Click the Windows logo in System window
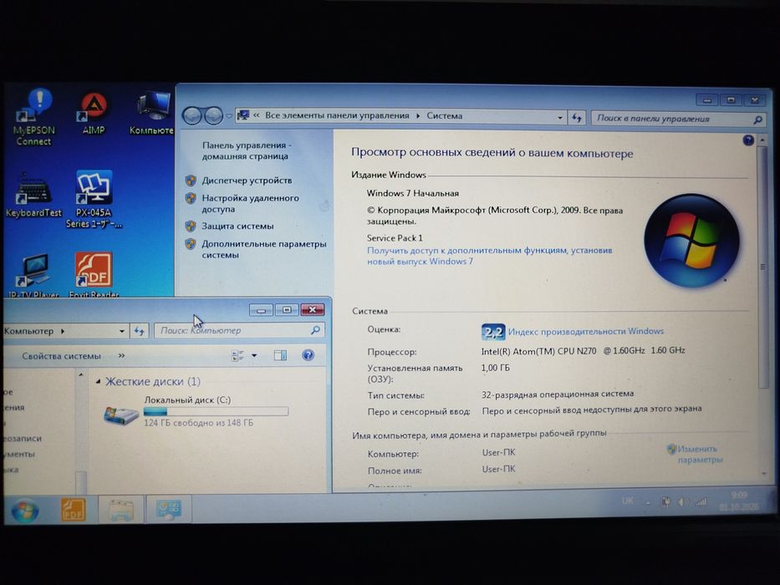The width and height of the screenshot is (780, 585). coord(691,241)
